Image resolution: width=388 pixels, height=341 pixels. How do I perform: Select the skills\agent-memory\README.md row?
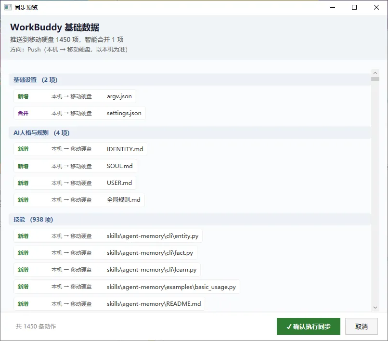(109, 304)
